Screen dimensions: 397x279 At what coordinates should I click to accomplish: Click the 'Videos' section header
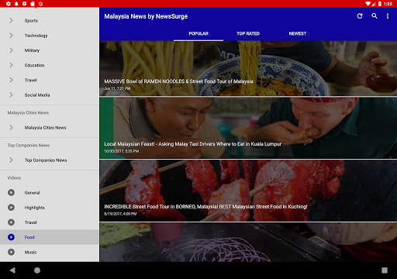[14, 177]
